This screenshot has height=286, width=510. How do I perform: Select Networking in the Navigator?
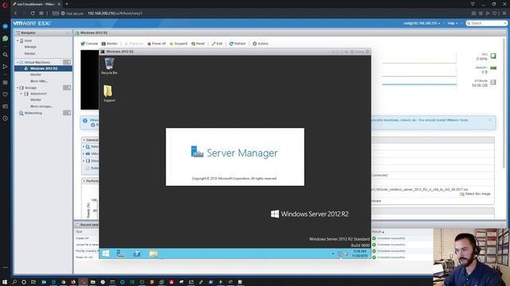point(33,113)
